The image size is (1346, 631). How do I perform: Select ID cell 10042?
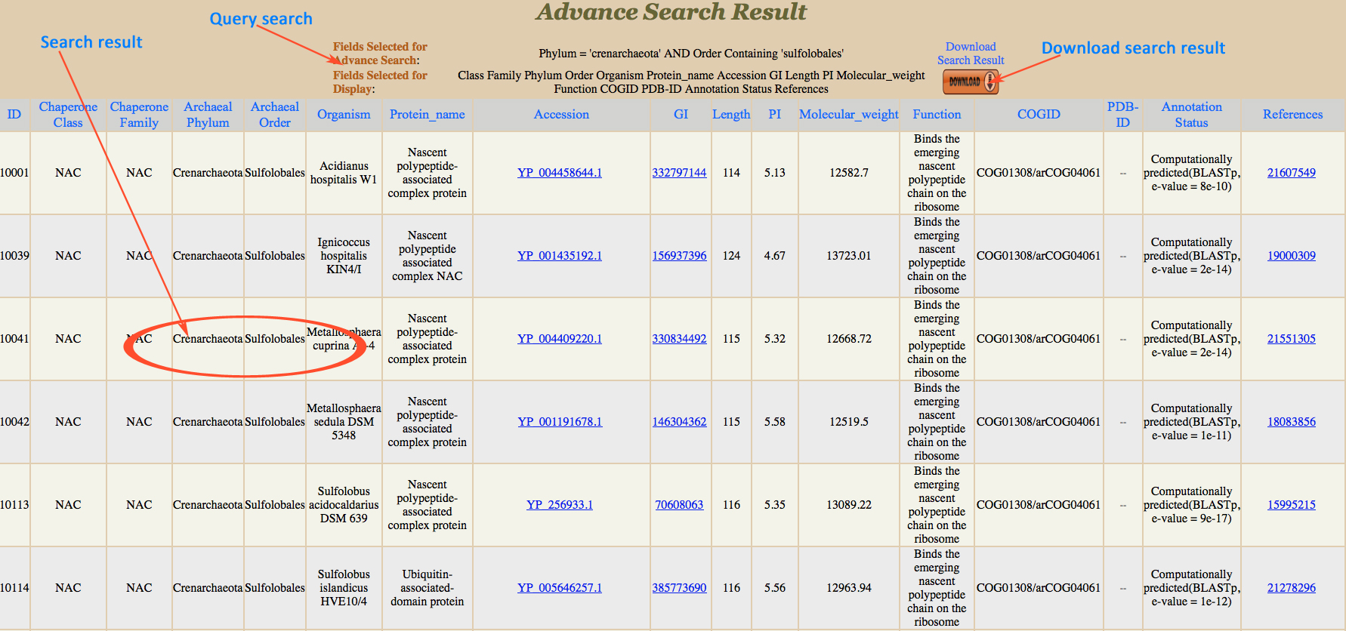click(x=14, y=422)
